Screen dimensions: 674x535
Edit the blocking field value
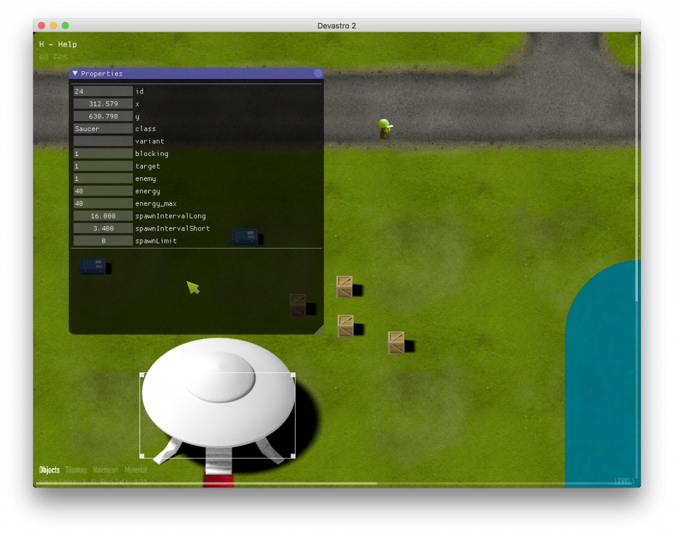(103, 153)
